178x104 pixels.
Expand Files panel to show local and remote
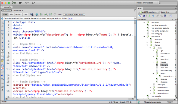pyautogui.click(x=171, y=16)
